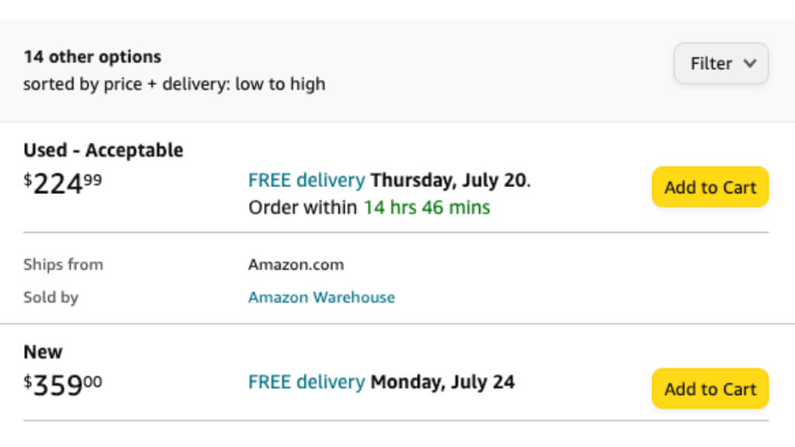This screenshot has height=447, width=795.
Task: Open the Filter dropdown
Action: 720,64
